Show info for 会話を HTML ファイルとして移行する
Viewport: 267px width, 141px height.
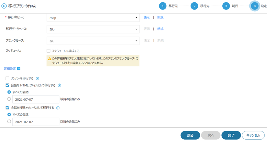click(x=59, y=85)
